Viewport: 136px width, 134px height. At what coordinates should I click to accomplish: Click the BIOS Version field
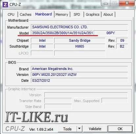point(79,75)
